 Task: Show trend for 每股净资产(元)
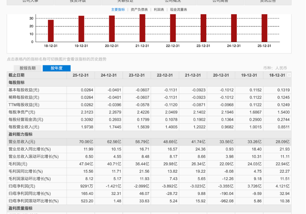point(22,112)
